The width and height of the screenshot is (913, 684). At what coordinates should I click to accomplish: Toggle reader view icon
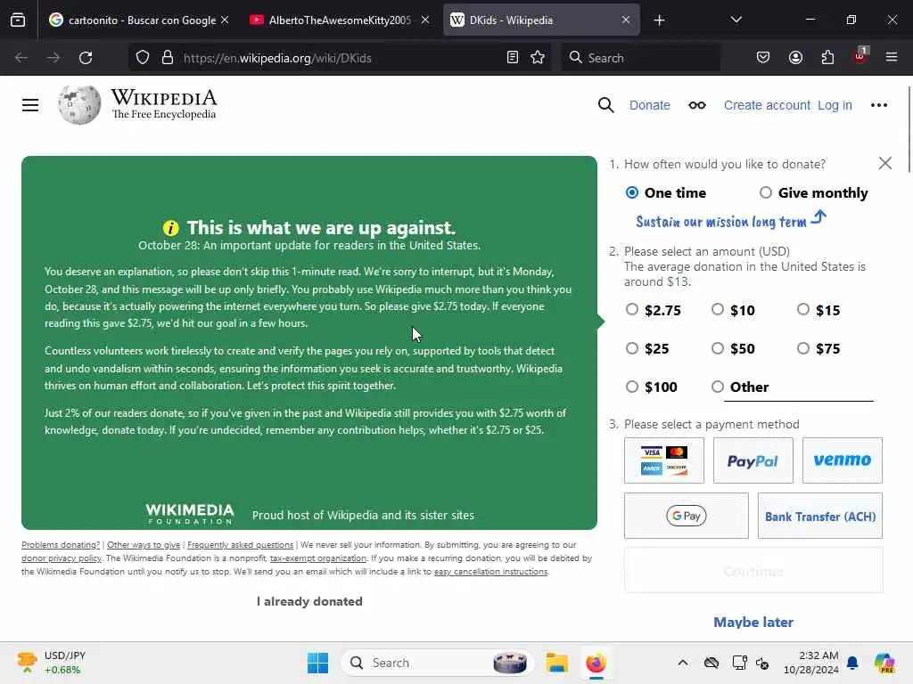pos(513,58)
